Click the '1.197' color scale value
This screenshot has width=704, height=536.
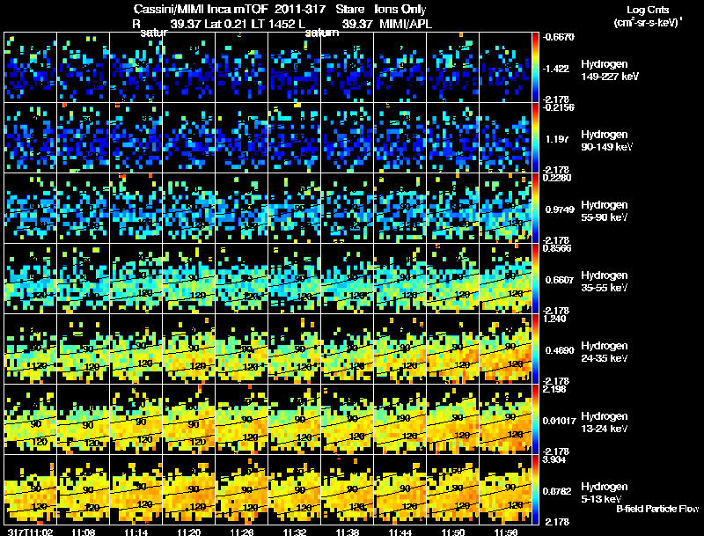coord(557,139)
